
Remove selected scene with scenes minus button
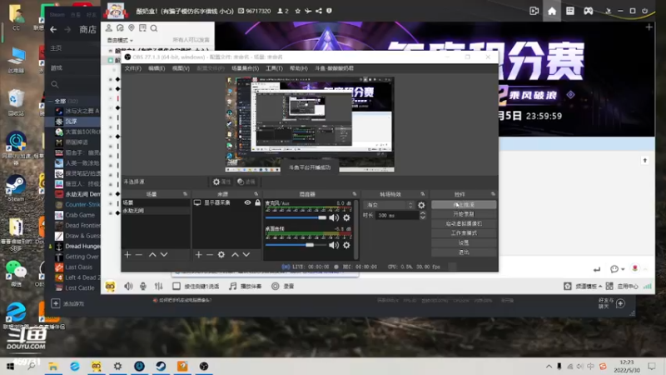pyautogui.click(x=139, y=255)
